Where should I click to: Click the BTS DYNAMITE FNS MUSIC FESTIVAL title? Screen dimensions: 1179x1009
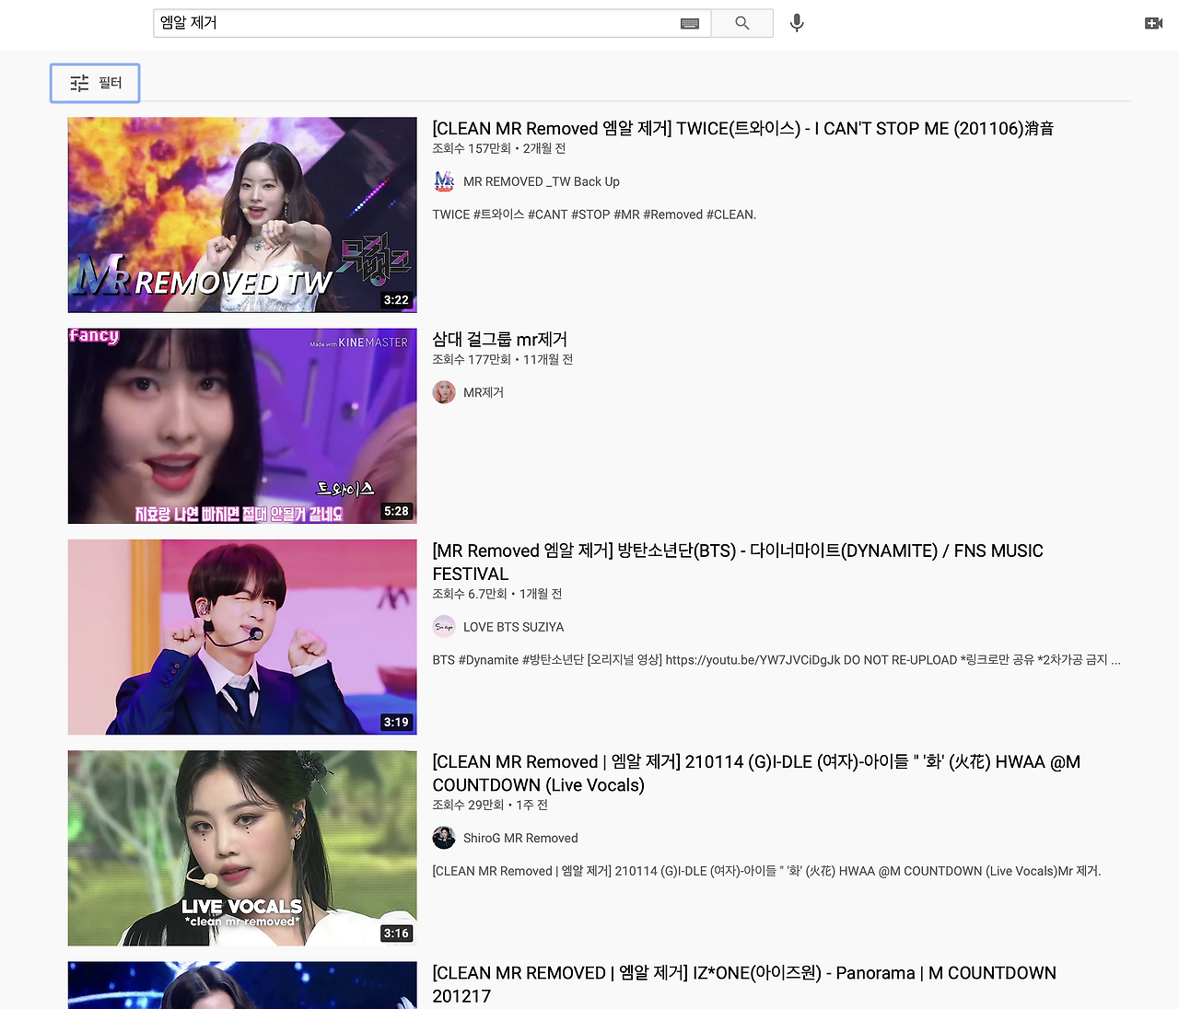click(737, 562)
